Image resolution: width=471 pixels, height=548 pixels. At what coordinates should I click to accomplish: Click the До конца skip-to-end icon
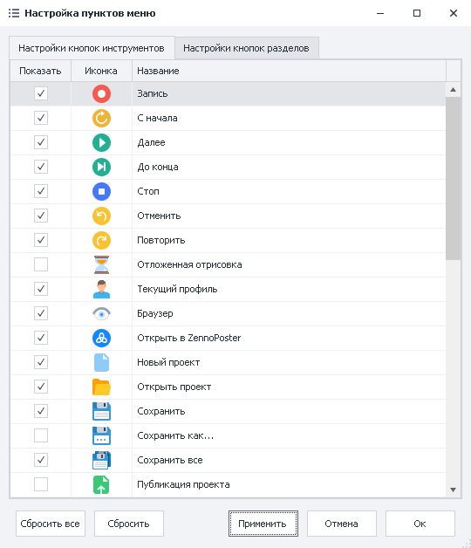coord(101,167)
